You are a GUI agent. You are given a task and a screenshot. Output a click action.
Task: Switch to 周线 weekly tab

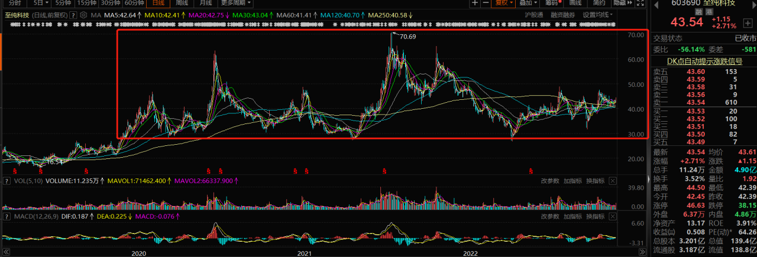tap(182, 3)
